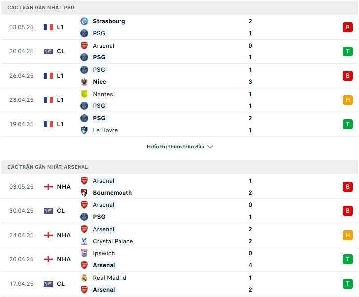359x297 pixels.
Task: Click the Le Havre crest icon
Action: 84,130
